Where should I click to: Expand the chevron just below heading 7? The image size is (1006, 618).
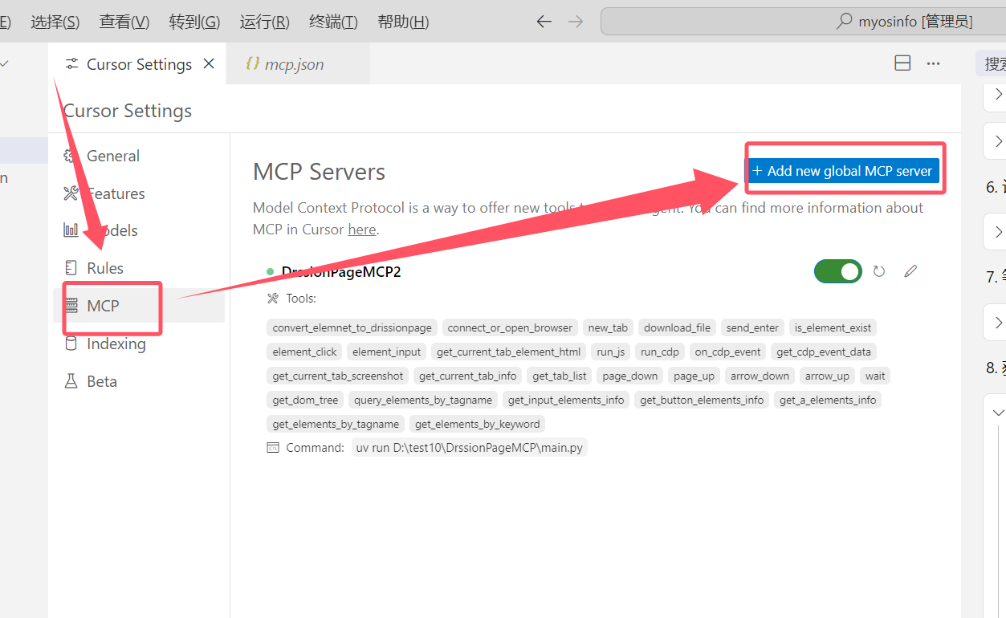pyautogui.click(x=998, y=323)
